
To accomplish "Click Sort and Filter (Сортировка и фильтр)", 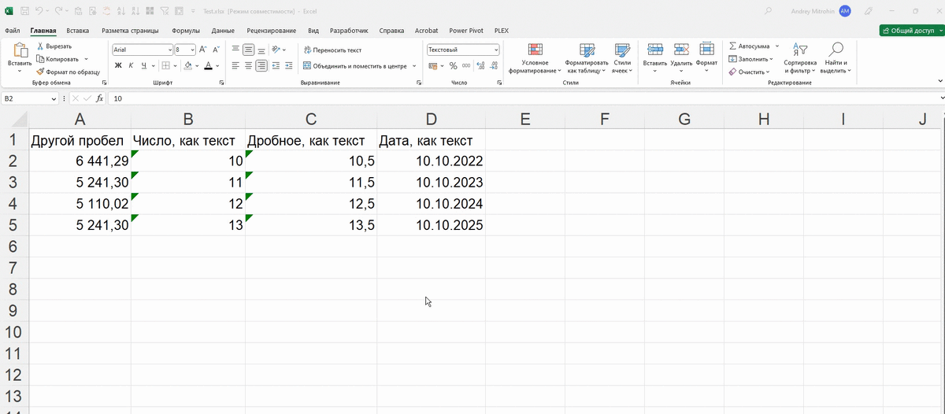I will click(x=800, y=58).
